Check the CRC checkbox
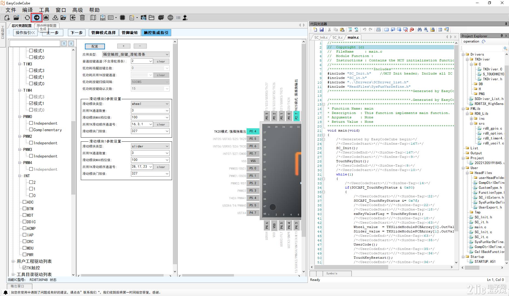 click(x=25, y=241)
